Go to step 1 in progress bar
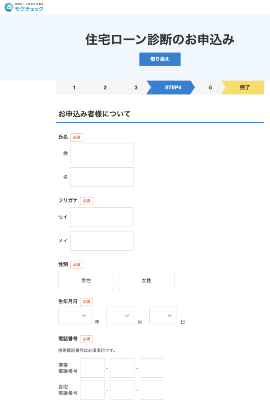270x405 pixels. pyautogui.click(x=74, y=87)
